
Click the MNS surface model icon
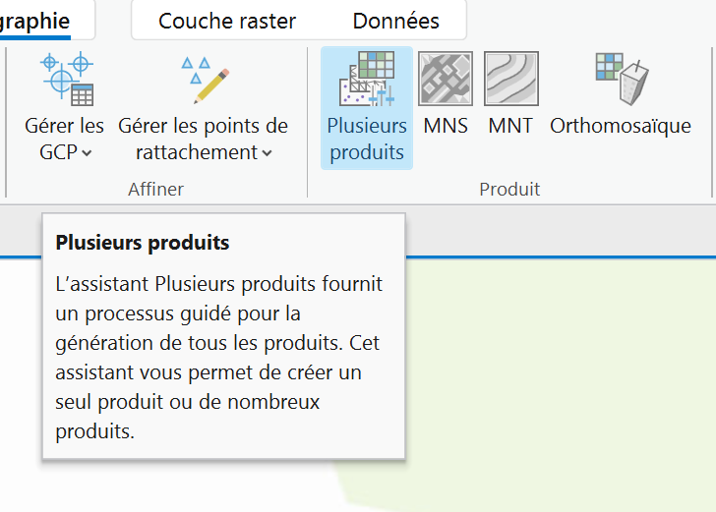tap(446, 79)
